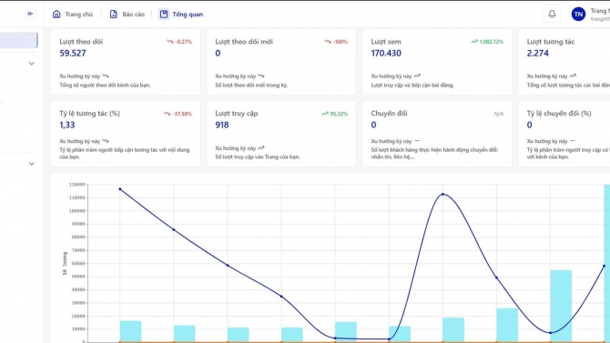Click the Lượt xem value 170.430
610x343 pixels.
[386, 54]
